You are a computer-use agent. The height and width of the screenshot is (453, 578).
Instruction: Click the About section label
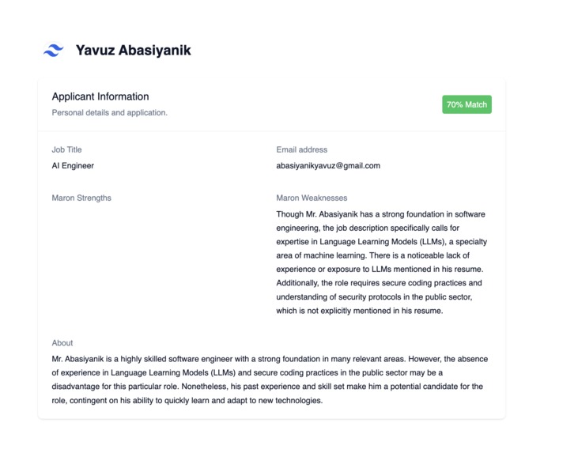click(x=62, y=343)
